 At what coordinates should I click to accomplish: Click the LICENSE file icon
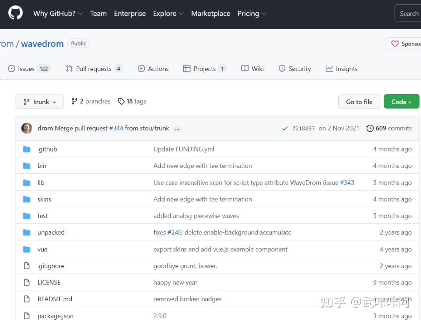point(27,283)
